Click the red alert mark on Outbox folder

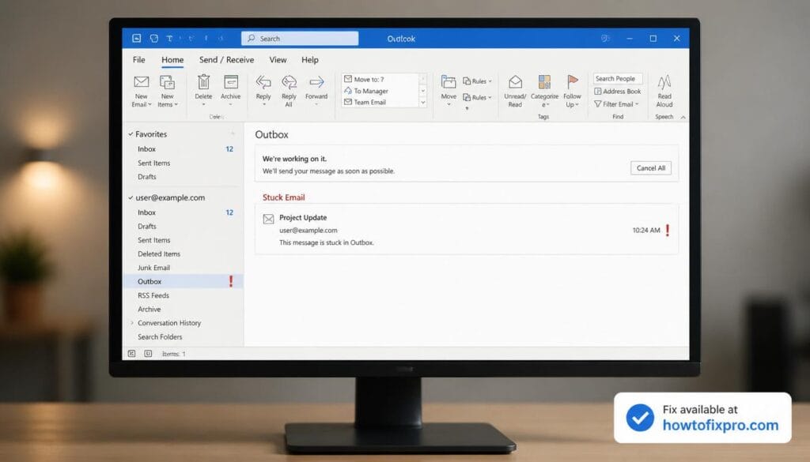231,281
